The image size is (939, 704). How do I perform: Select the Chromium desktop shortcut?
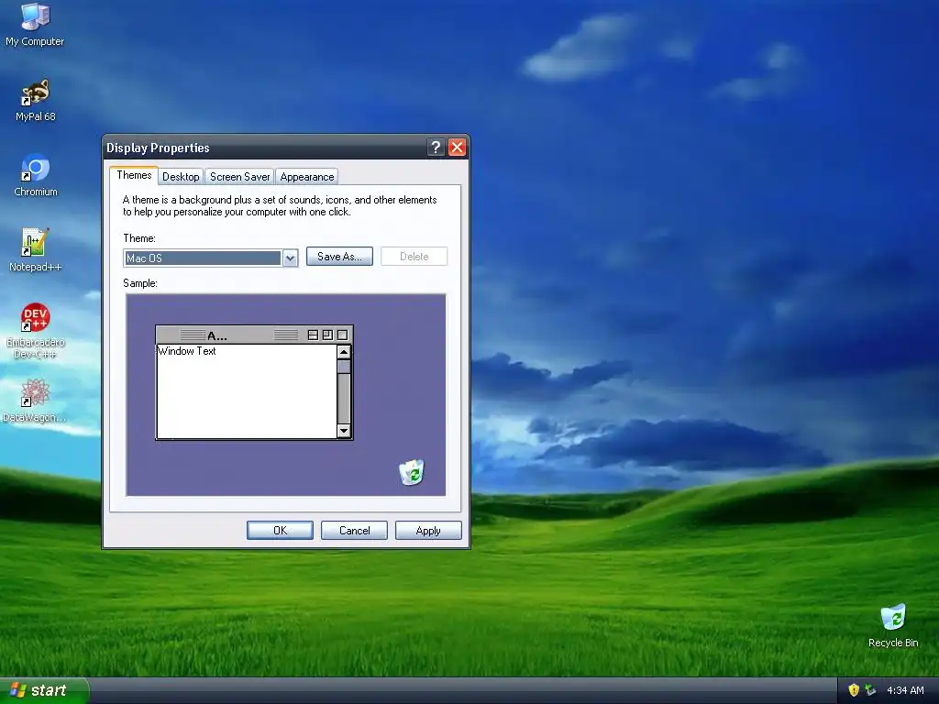[36, 175]
